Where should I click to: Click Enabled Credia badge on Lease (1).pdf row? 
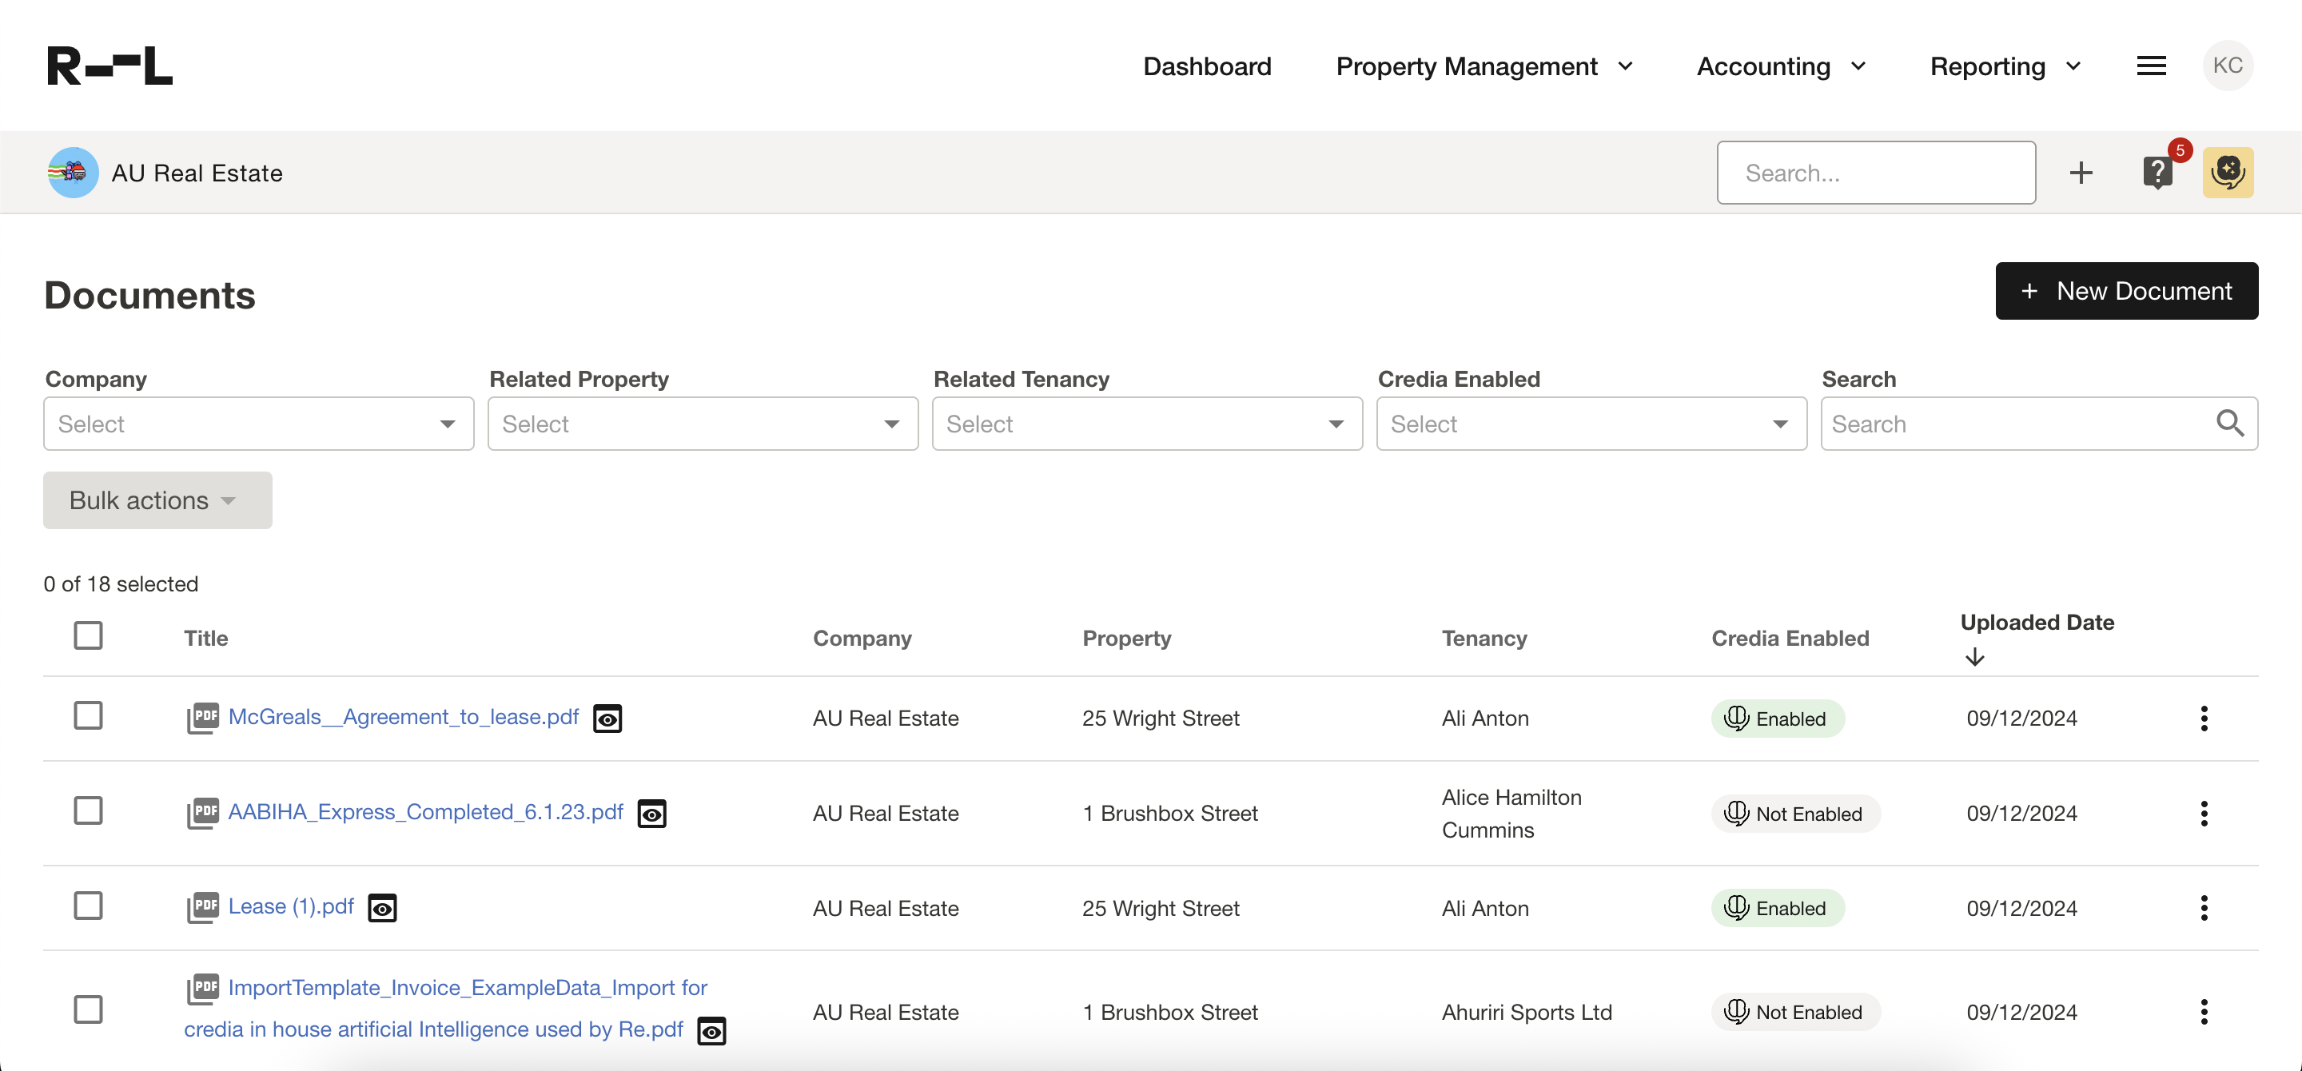(1778, 909)
